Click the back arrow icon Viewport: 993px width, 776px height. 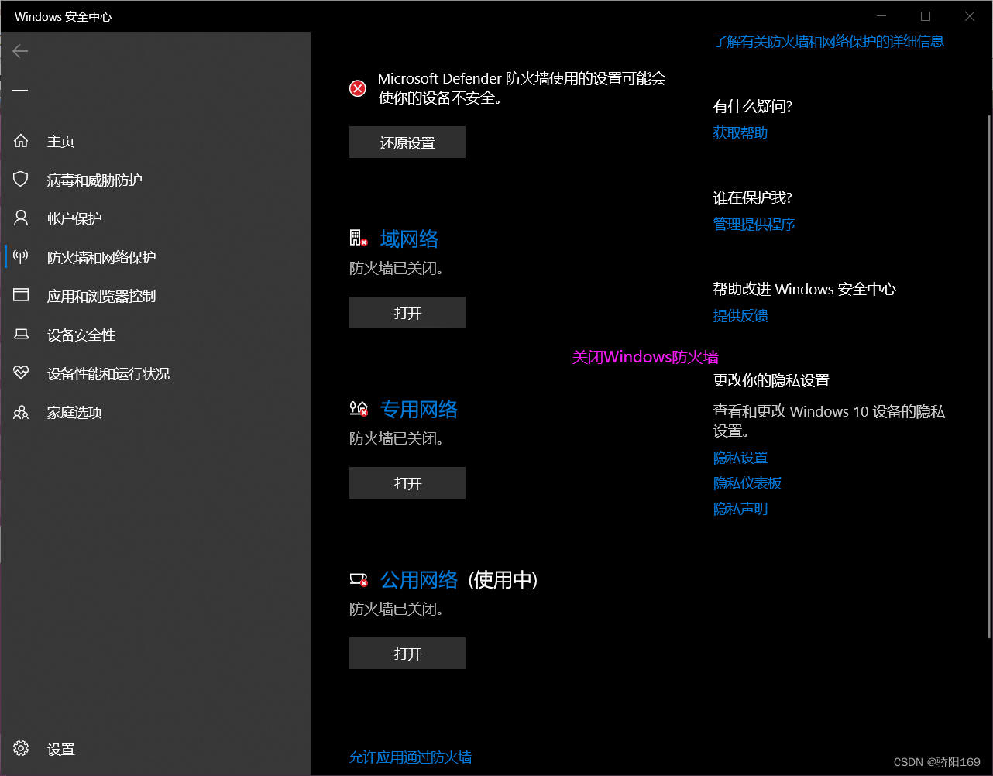pos(20,51)
